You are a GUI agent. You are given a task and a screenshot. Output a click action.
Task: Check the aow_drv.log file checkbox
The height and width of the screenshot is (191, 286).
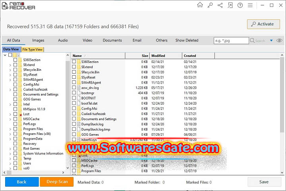point(74,88)
